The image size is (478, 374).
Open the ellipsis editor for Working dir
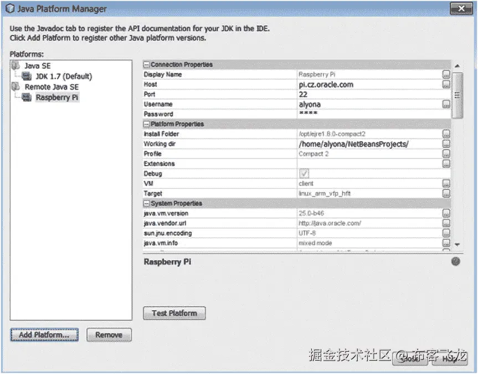448,144
